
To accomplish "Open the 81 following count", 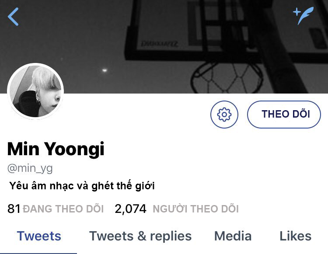I will [x=14, y=209].
